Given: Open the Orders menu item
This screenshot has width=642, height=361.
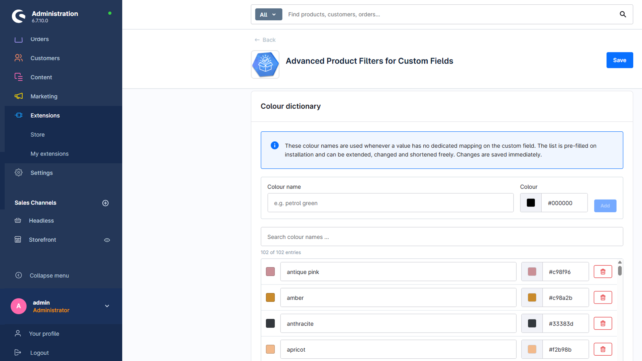Looking at the screenshot, I should click(40, 39).
